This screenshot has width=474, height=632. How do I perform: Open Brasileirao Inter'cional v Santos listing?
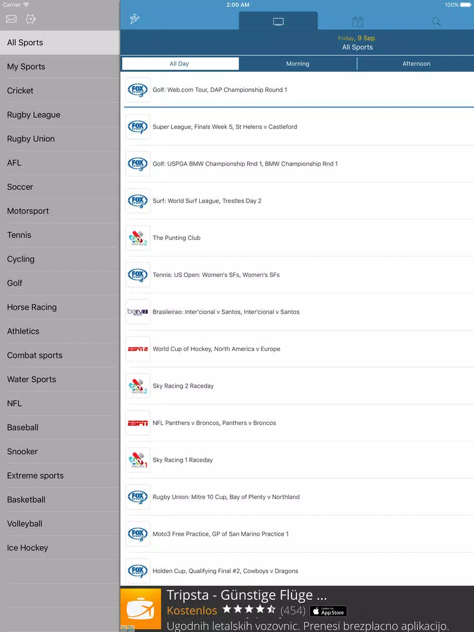point(297,312)
